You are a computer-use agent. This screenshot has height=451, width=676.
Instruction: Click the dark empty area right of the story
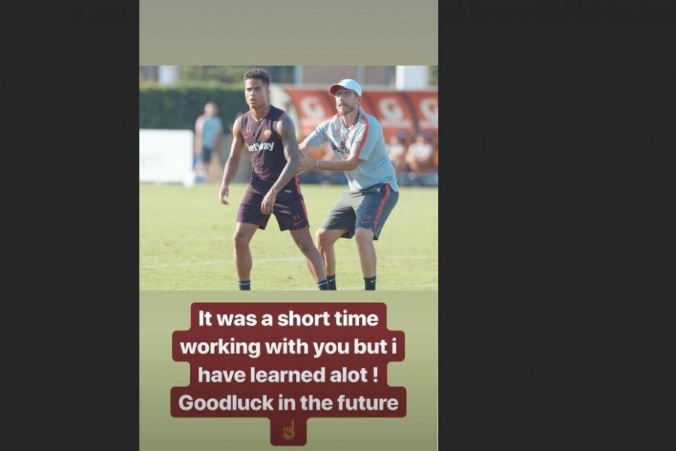coord(557,225)
